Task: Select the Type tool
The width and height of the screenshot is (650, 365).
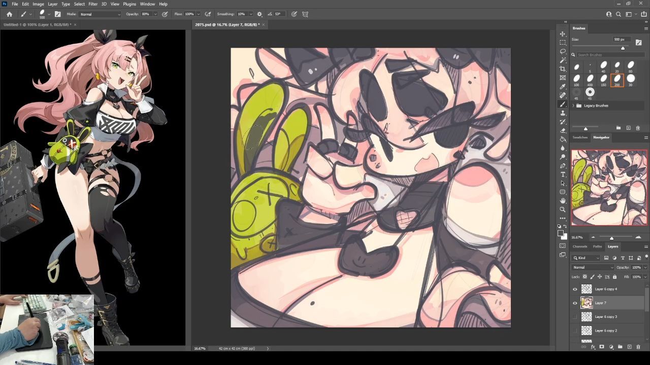Action: pos(563,174)
